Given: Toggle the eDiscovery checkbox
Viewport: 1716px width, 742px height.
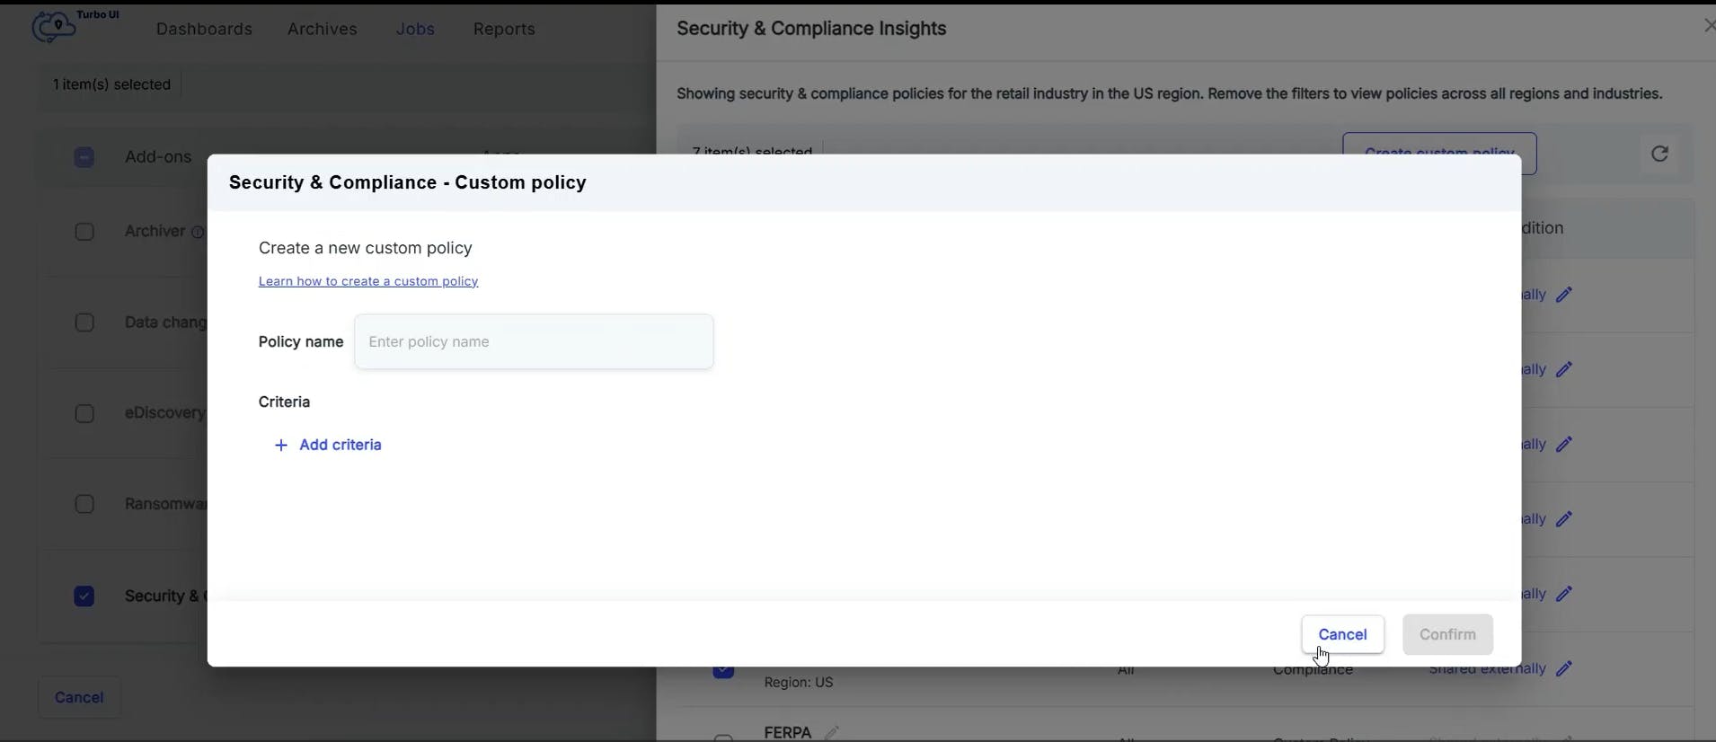Looking at the screenshot, I should [84, 413].
